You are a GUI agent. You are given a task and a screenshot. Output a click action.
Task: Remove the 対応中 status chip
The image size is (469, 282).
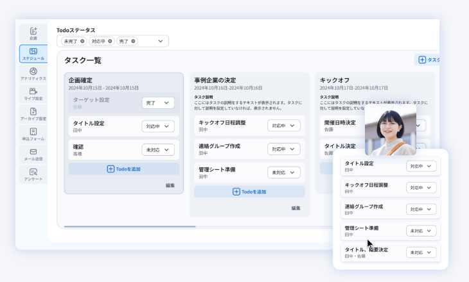click(x=110, y=41)
